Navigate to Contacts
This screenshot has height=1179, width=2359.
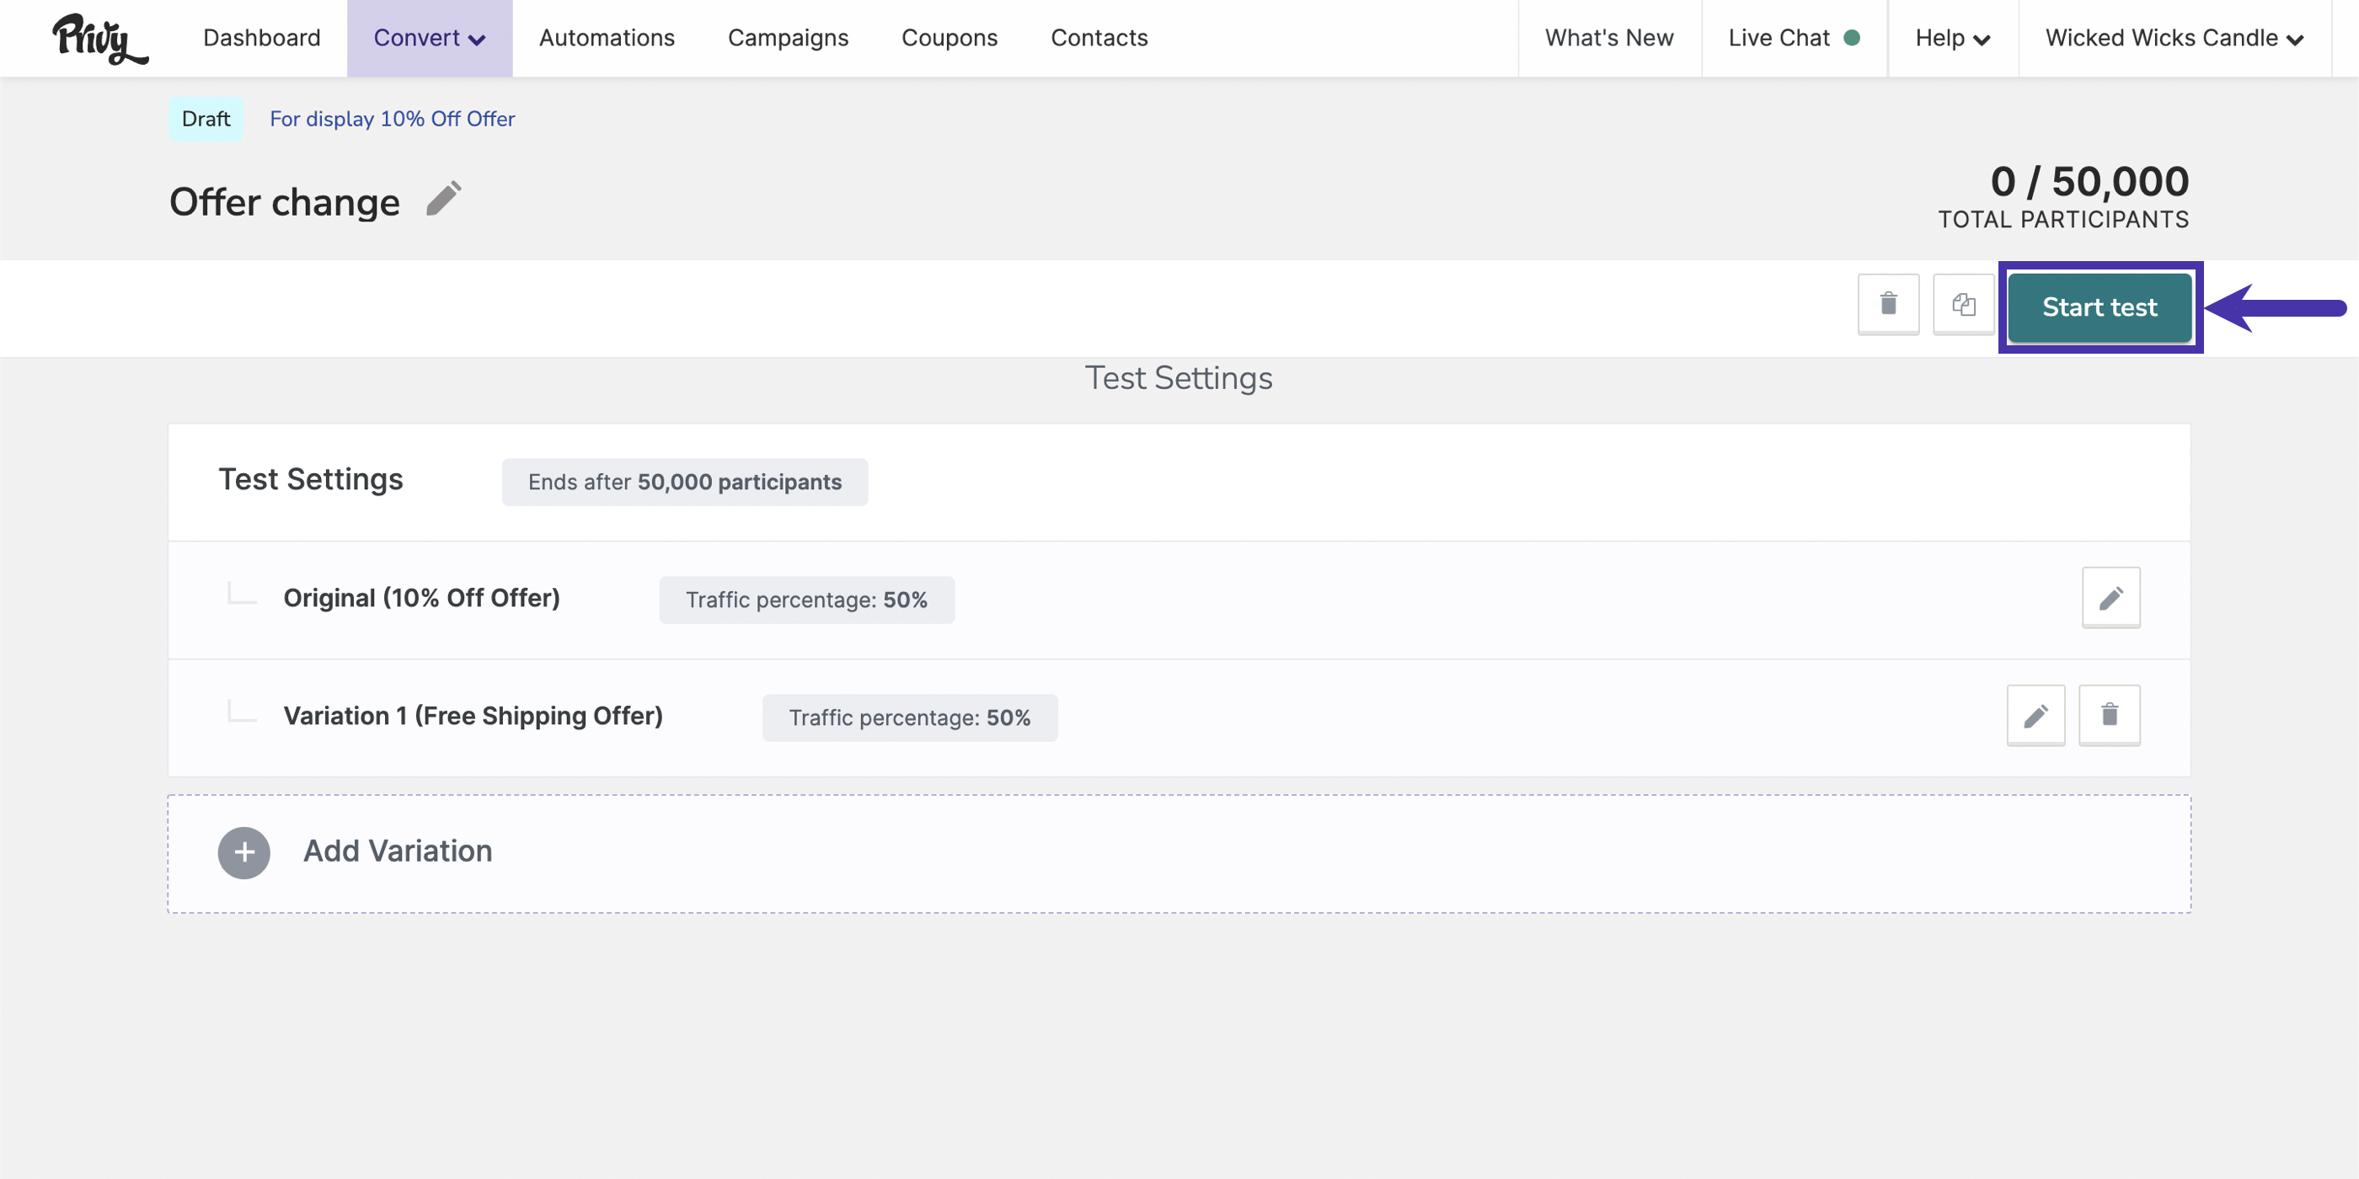click(x=1099, y=38)
